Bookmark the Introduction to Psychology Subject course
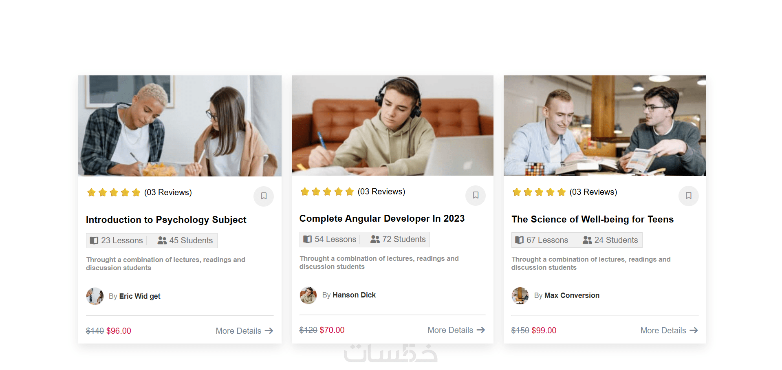The width and height of the screenshot is (782, 370). (x=264, y=196)
